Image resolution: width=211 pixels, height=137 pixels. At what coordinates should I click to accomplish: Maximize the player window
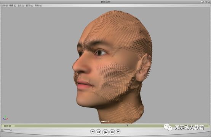pyautogui.click(x=205, y=2)
